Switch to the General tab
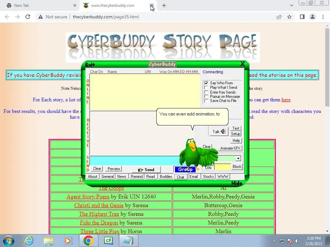This screenshot has height=247, width=330. click(108, 177)
